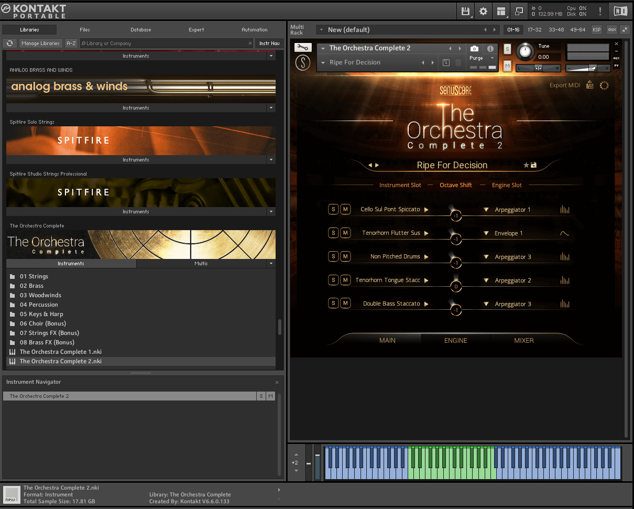Open Kontakt settings gear icon
The image size is (634, 509).
pyautogui.click(x=483, y=11)
